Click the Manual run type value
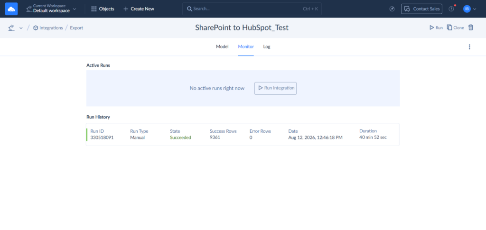The image size is (486, 230). 137,138
